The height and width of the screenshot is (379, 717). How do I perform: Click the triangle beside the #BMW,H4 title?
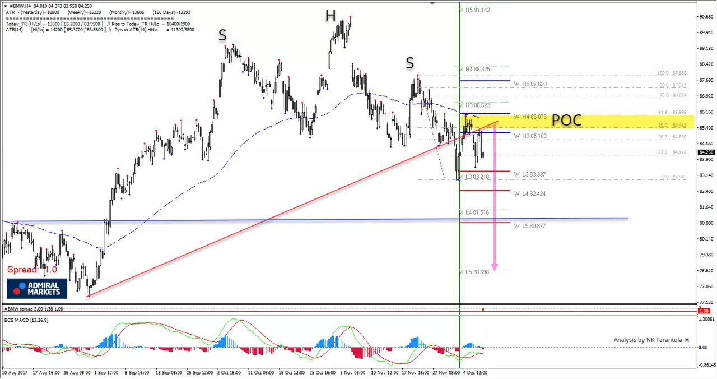click(5, 6)
